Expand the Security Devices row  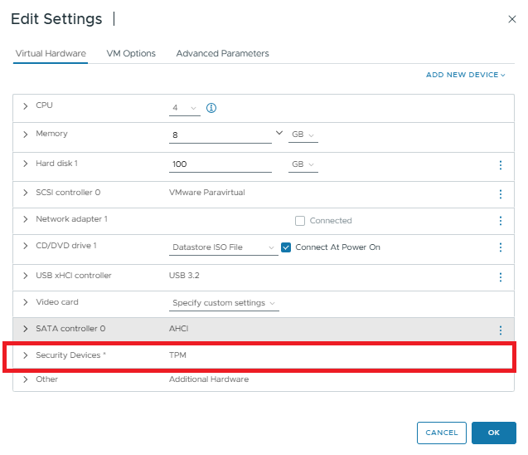pos(26,355)
